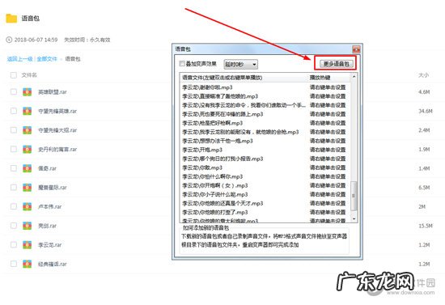The image size is (445, 305).
Task: Check the box for the 1.9M file row
Action: (x=13, y=149)
